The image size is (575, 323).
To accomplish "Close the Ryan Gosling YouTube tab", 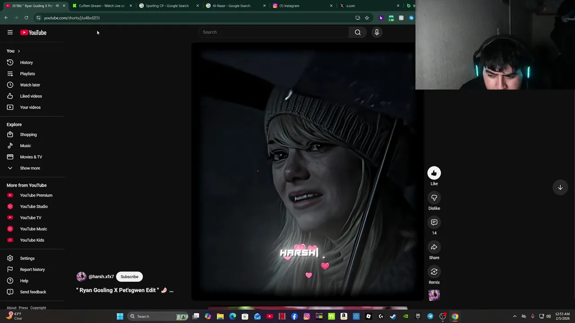I will click(64, 6).
